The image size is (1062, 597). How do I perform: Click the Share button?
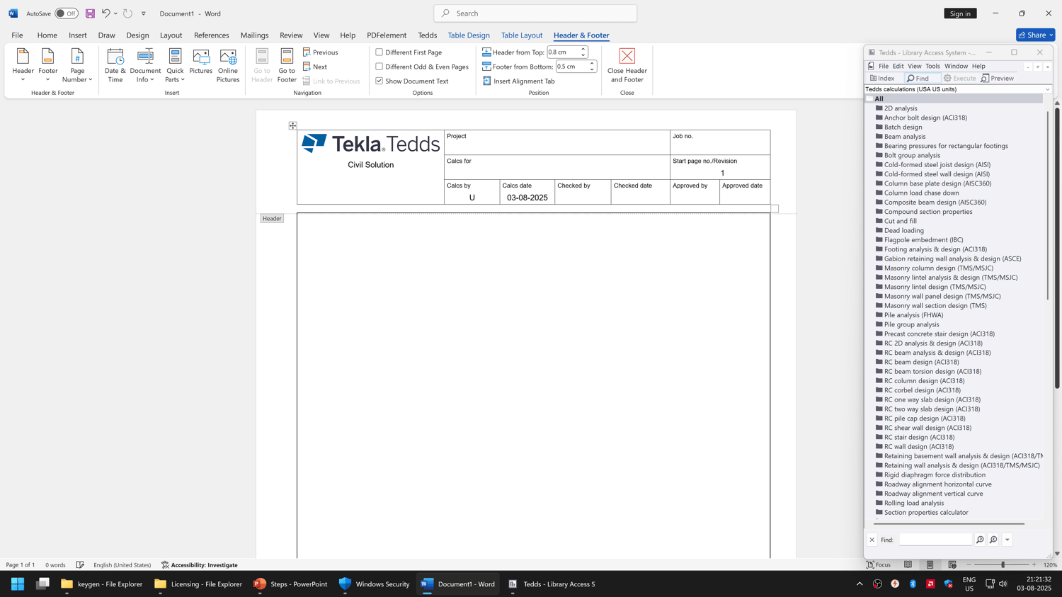click(1036, 35)
